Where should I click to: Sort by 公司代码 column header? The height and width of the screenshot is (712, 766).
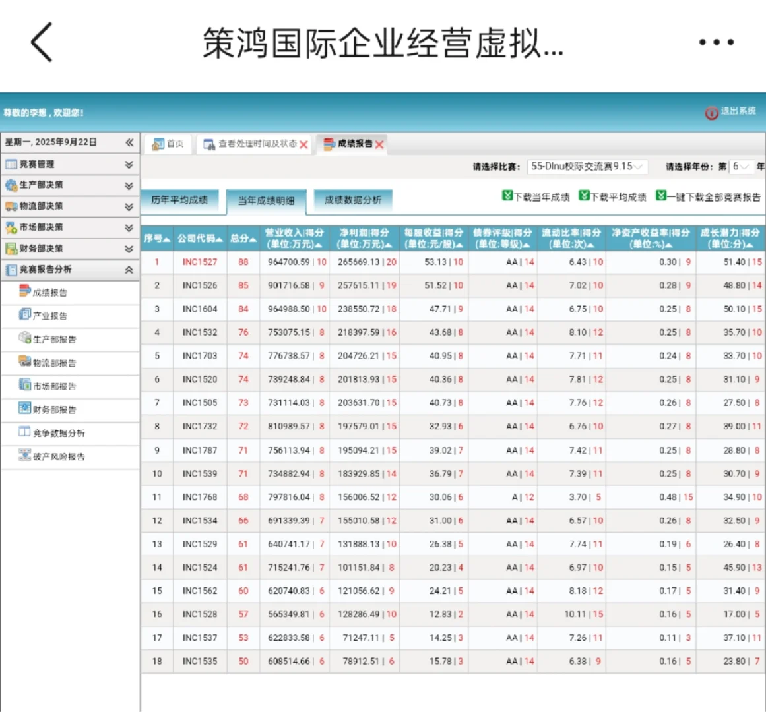tap(201, 239)
